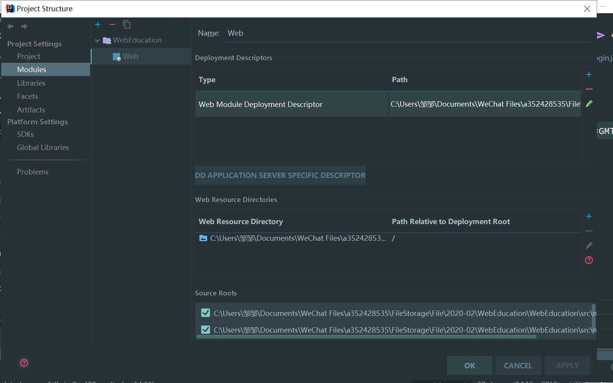613x383 pixels.
Task: Add a deployment descriptor
Action: coord(589,74)
